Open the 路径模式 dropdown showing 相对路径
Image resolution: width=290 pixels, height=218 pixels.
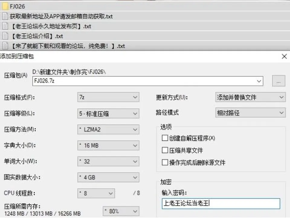click(x=250, y=113)
